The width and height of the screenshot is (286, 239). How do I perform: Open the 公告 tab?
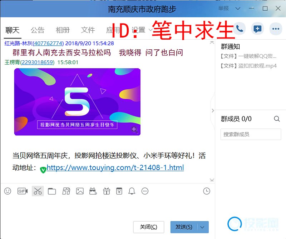(38, 30)
